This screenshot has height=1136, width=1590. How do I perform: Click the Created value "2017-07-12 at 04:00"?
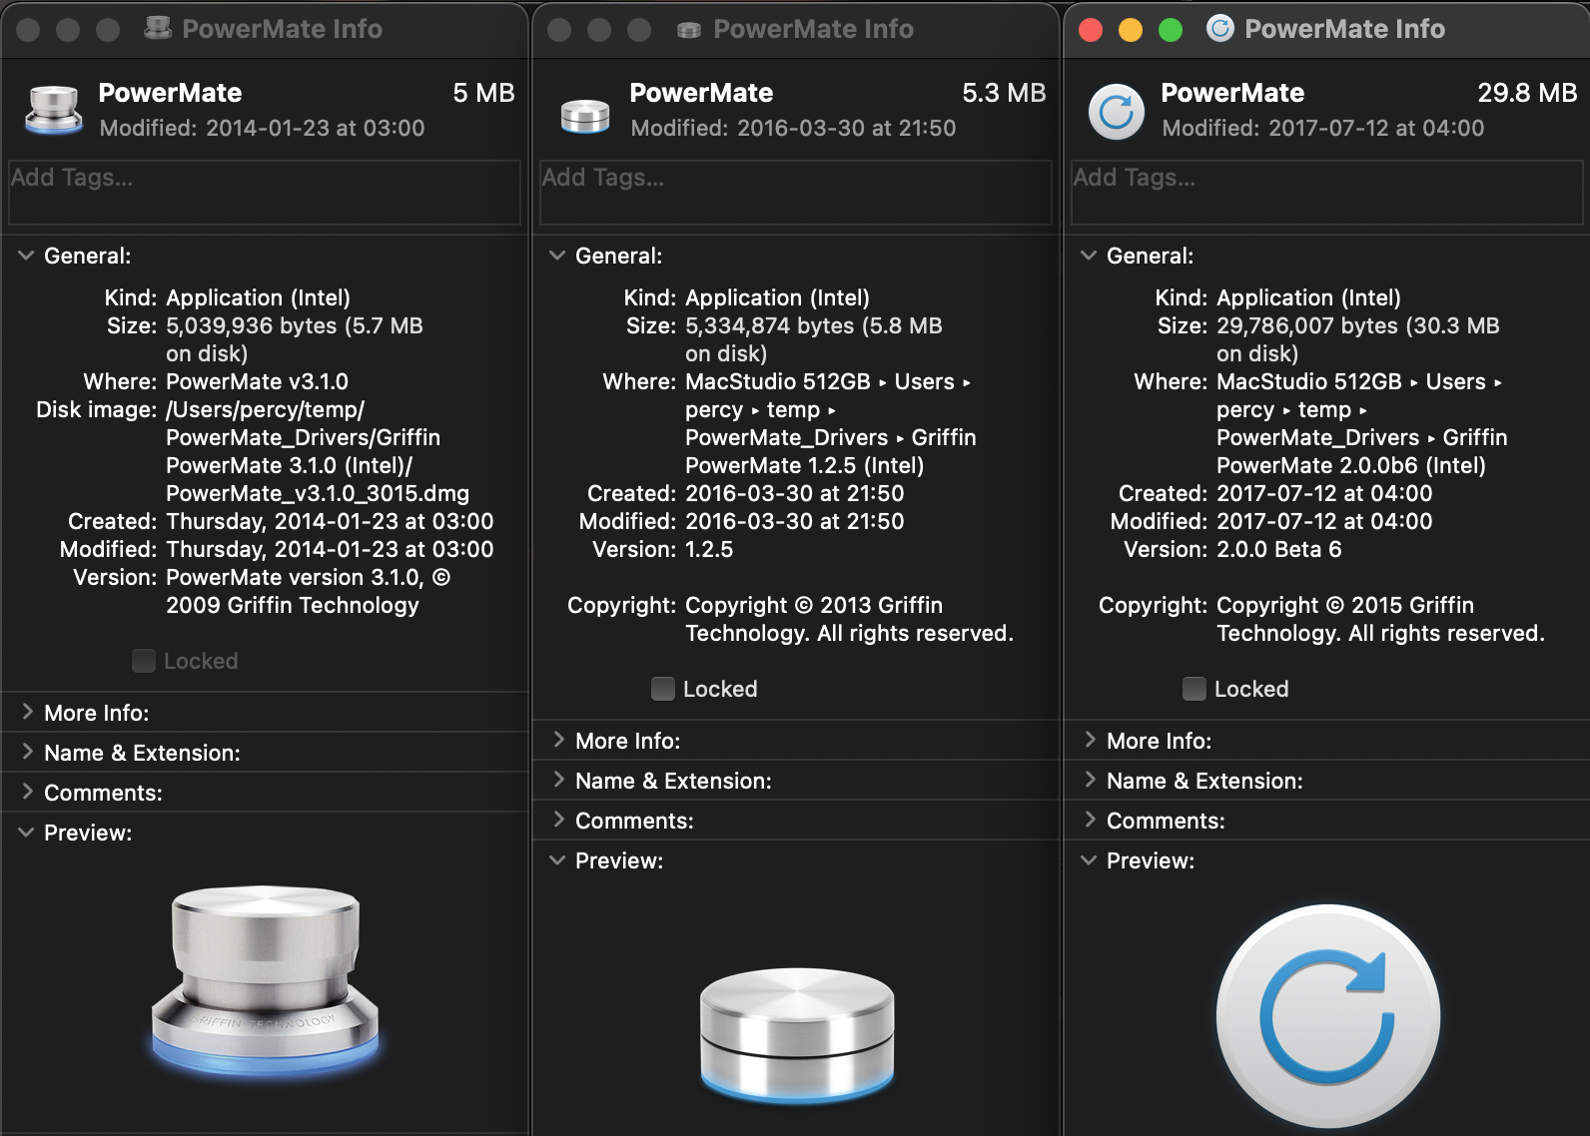tap(1324, 493)
